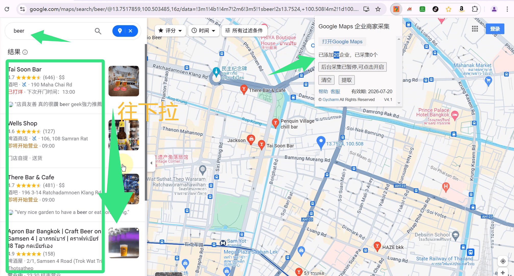
Task: View Wells Shop photo thumbnail
Action: click(x=124, y=135)
